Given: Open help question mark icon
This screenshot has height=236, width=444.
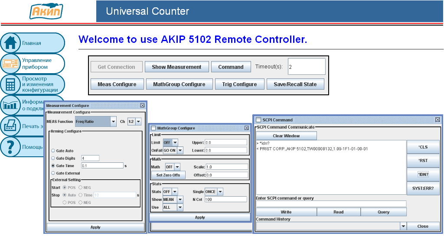Looking at the screenshot, I should click(10, 147).
